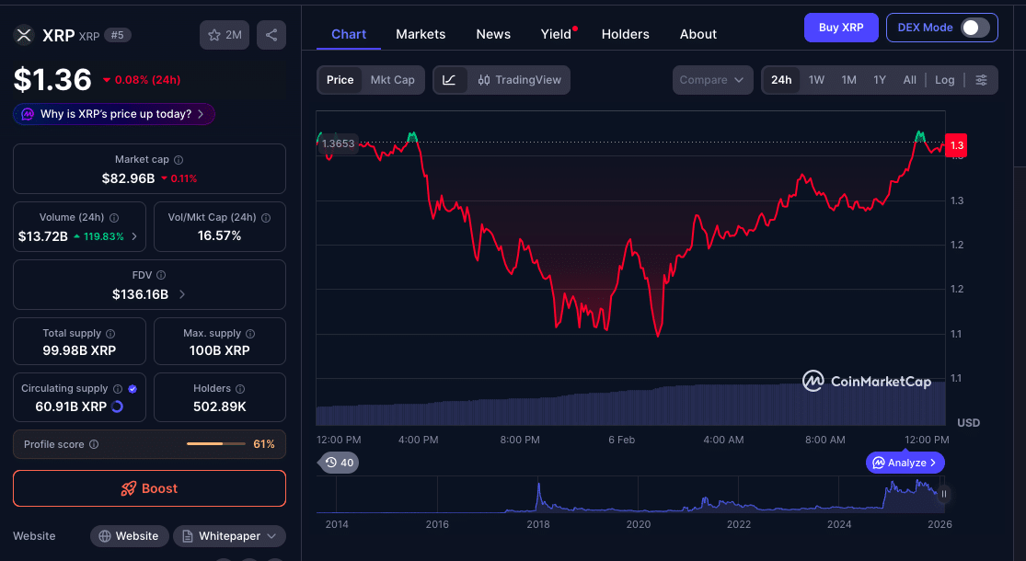1026x561 pixels.
Task: Open the Holders tab
Action: coord(626,34)
